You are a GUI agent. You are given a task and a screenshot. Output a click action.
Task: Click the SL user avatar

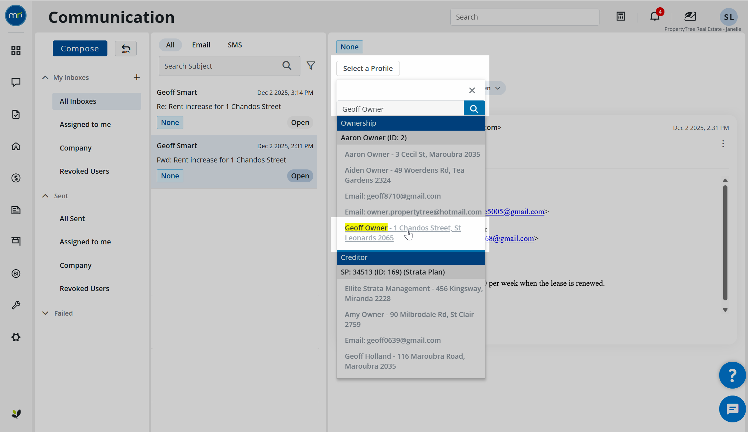[x=728, y=17]
